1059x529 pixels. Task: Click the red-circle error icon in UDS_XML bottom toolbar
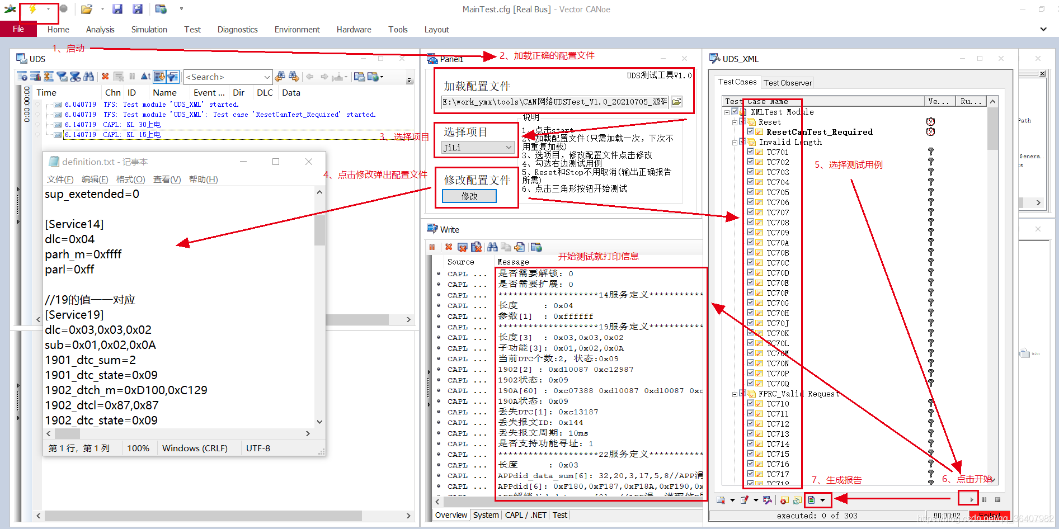(x=784, y=499)
